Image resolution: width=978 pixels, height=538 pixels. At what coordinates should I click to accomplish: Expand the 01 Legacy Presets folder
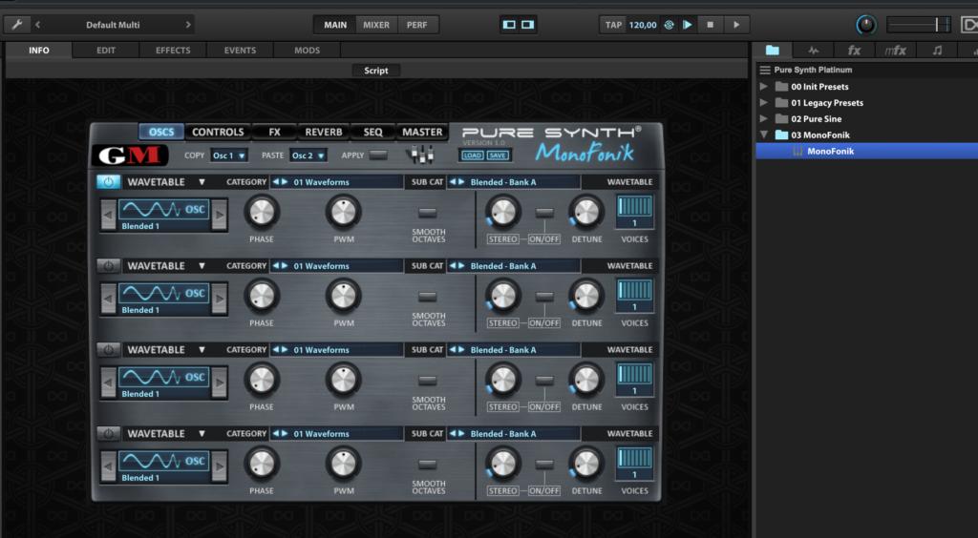pos(763,103)
